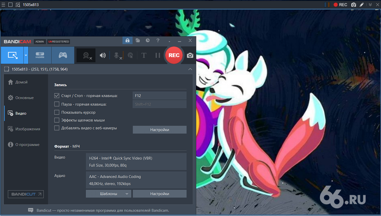Click the dashed rectangle area icon beside 1505x813
The height and width of the screenshot is (216, 381).
7,69
